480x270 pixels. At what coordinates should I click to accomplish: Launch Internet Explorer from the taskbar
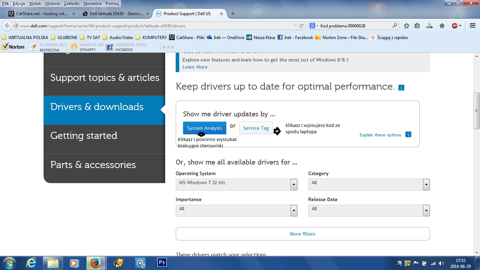point(32,263)
